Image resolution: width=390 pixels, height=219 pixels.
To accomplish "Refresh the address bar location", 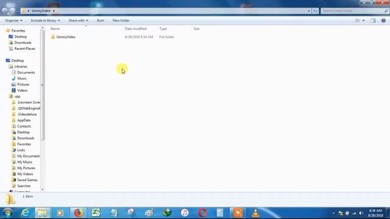I will 315,11.
